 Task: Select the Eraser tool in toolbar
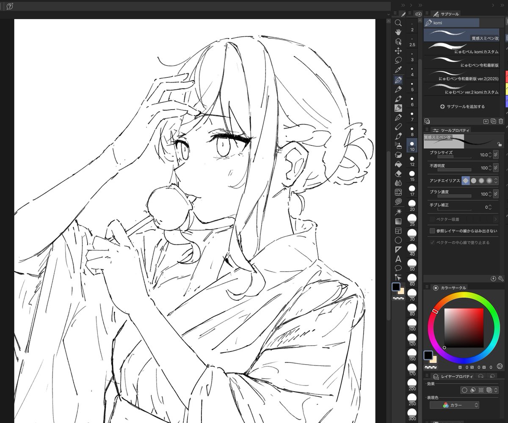pos(398,173)
